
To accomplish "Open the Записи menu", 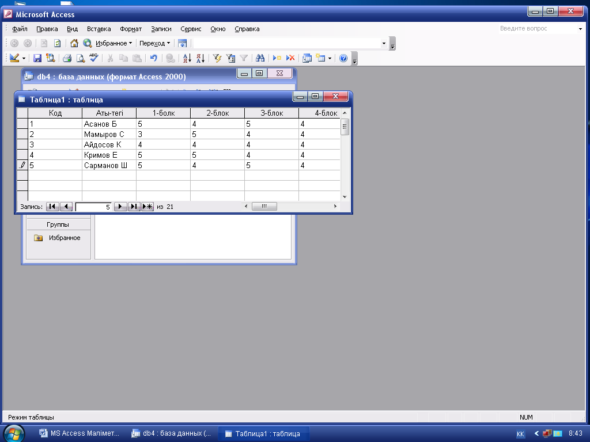I will pos(161,29).
